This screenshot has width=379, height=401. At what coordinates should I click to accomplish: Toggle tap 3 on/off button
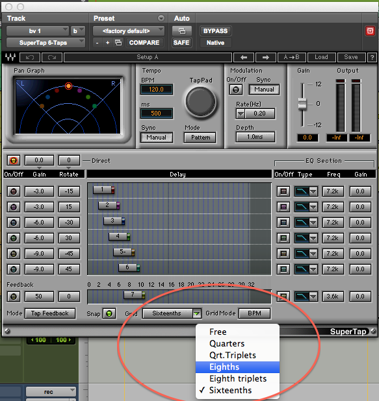point(14,223)
